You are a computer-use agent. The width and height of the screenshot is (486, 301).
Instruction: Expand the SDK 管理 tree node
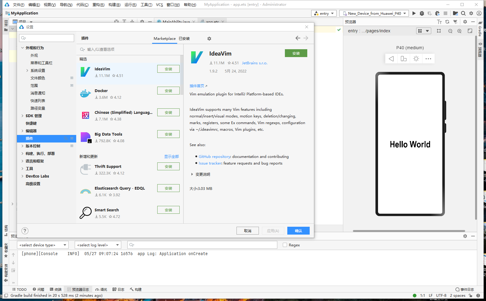point(23,116)
